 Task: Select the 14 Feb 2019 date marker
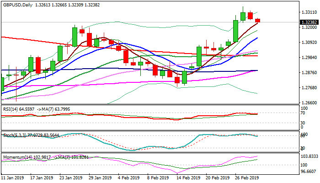[x=189, y=178]
